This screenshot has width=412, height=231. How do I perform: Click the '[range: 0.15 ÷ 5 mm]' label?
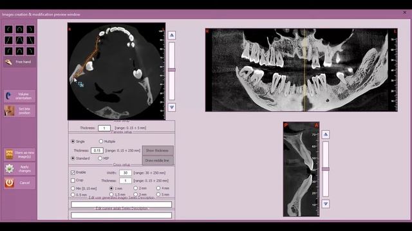click(130, 128)
